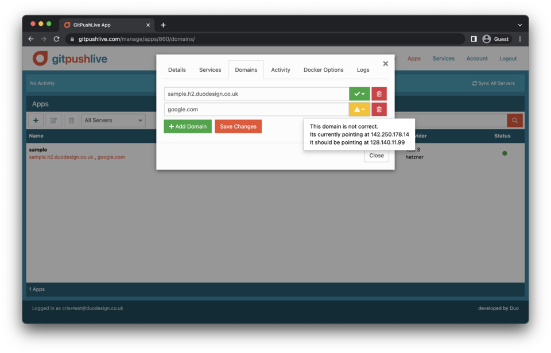This screenshot has height=353, width=551.
Task: Click the delete app trash icon in toolbar
Action: coord(71,120)
